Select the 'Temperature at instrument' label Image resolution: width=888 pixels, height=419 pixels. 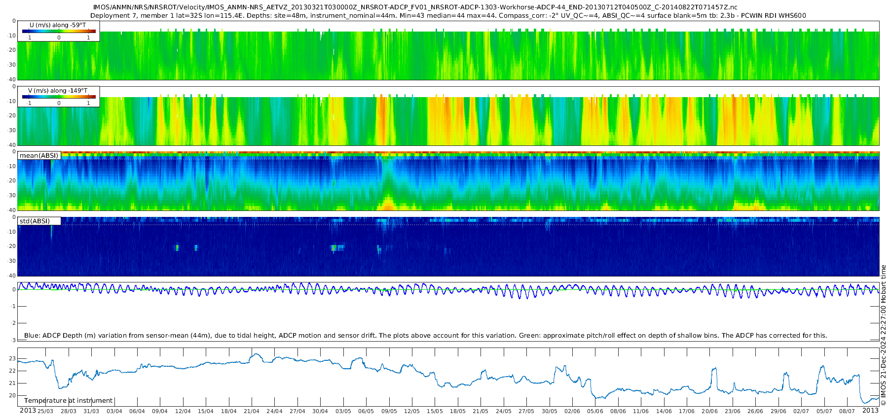tap(68, 400)
